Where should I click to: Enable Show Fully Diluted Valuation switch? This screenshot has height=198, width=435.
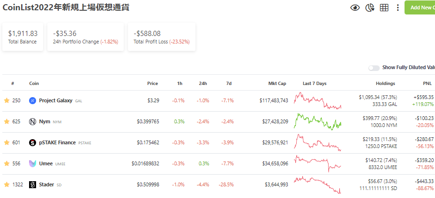[374, 68]
